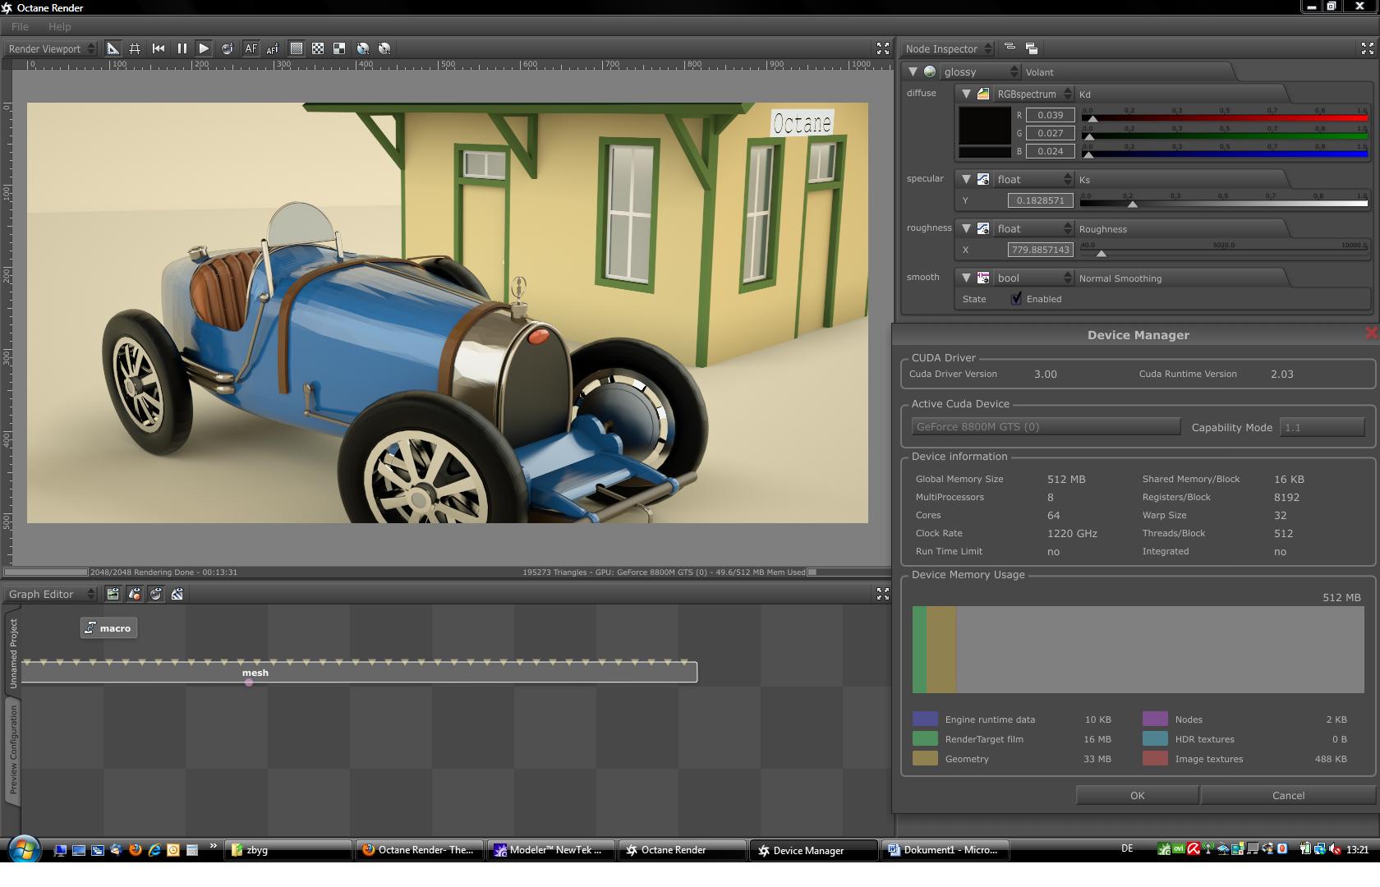This screenshot has width=1380, height=887.
Task: Click the play render button
Action: click(204, 48)
